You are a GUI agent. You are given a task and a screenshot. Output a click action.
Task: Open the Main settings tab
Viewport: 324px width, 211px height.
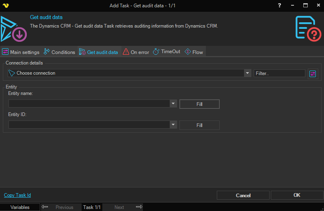(21, 52)
